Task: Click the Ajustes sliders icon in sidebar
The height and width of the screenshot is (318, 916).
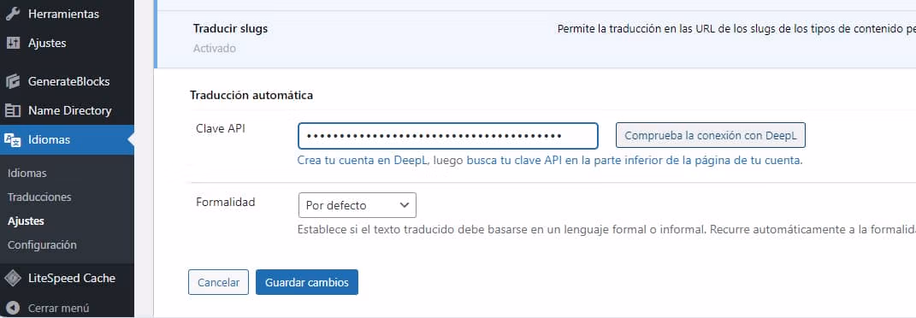Action: [x=13, y=44]
